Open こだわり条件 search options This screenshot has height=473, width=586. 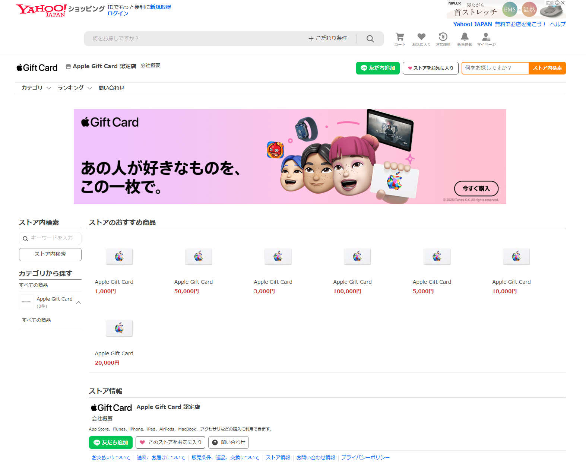tap(328, 38)
